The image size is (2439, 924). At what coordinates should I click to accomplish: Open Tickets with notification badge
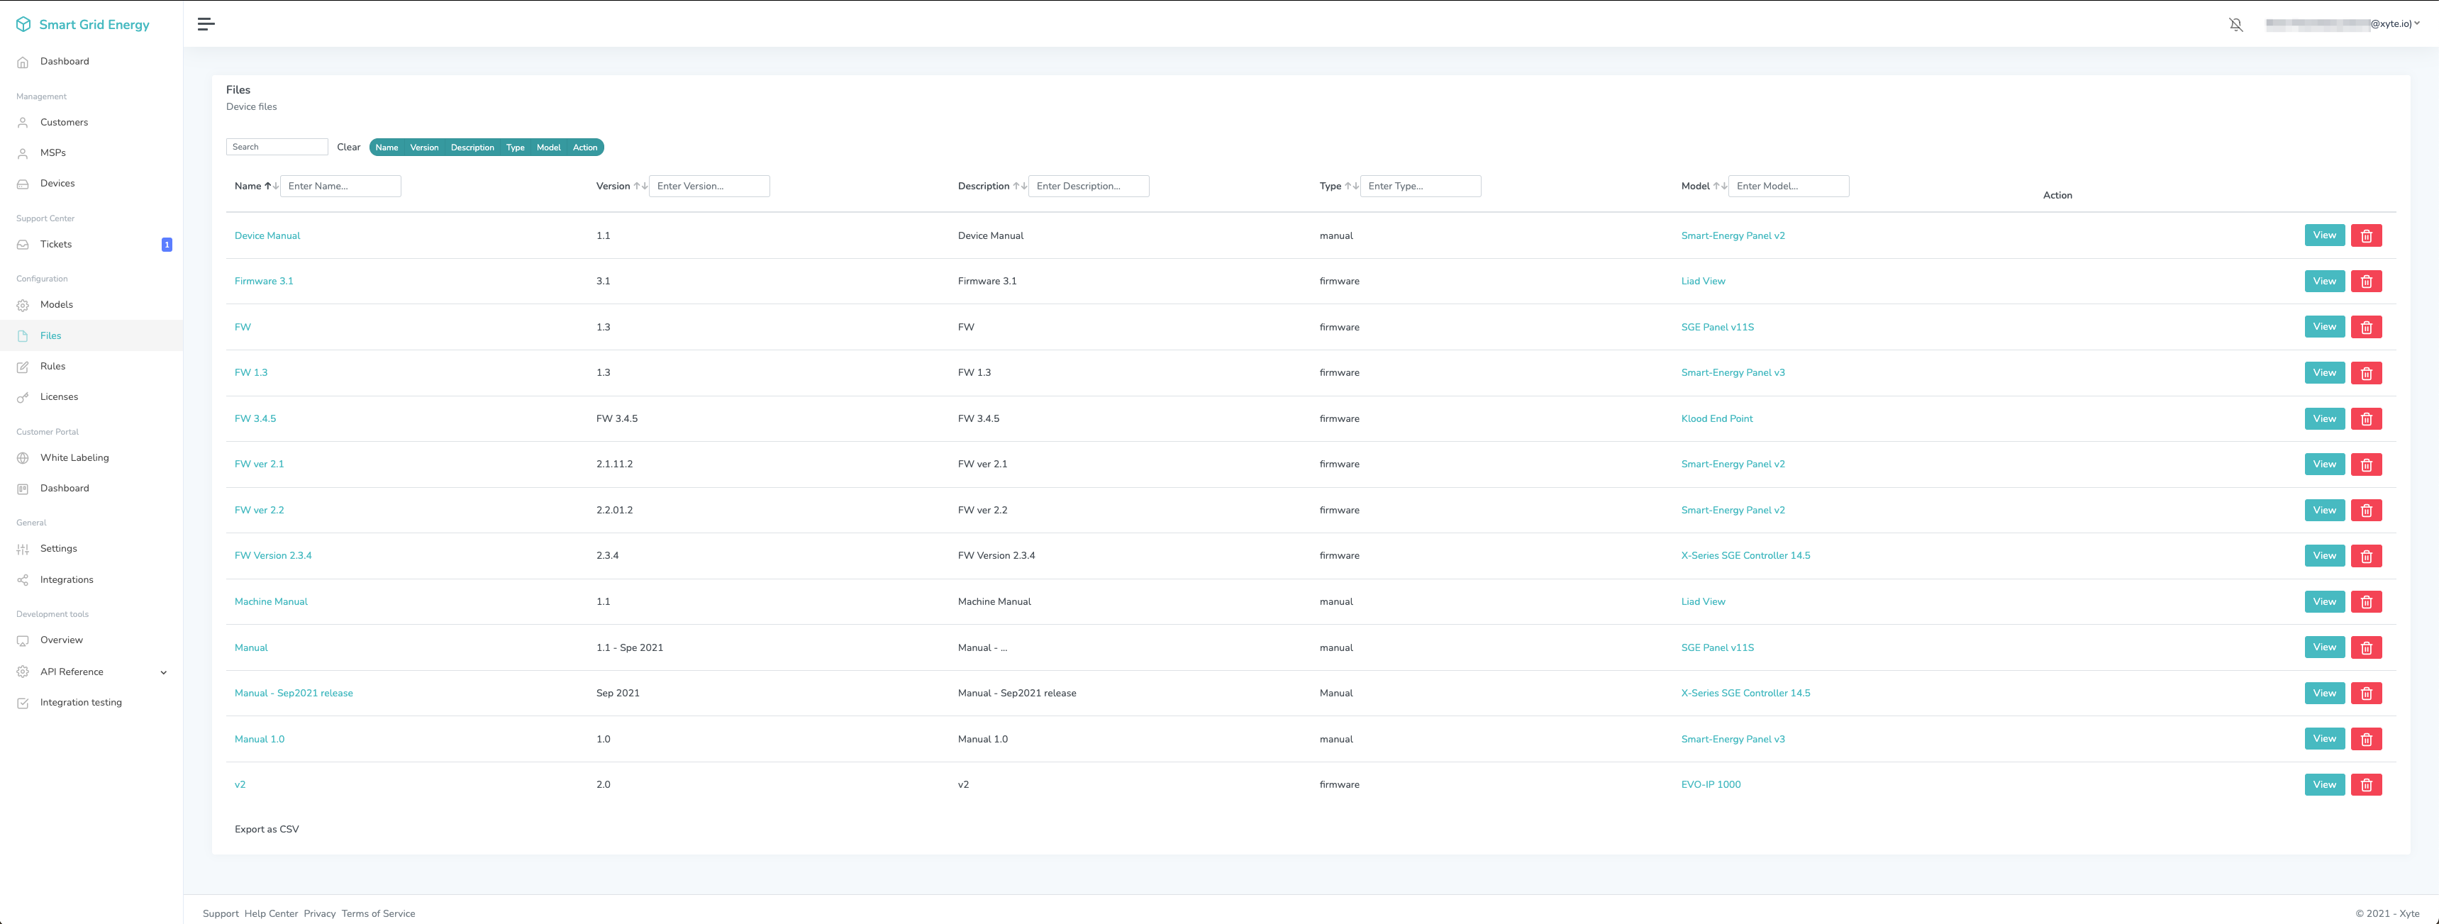click(56, 244)
